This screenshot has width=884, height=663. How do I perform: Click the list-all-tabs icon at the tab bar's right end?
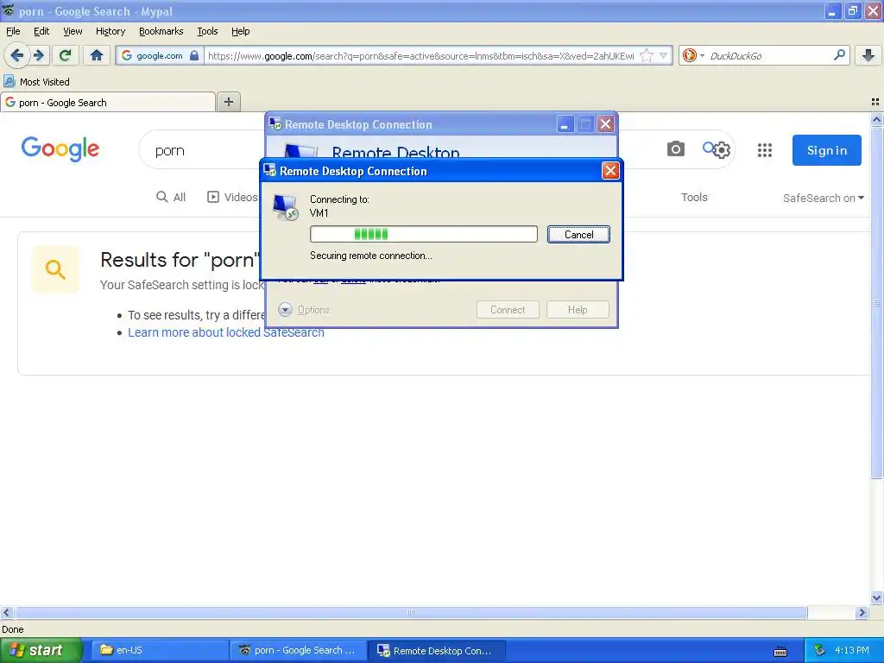875,102
